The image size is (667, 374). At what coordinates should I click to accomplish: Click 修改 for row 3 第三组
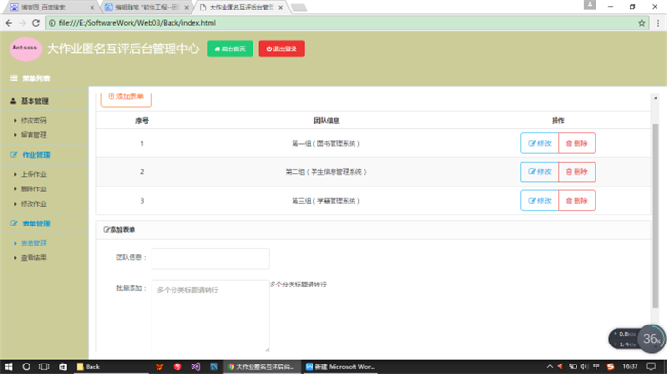pyautogui.click(x=539, y=201)
